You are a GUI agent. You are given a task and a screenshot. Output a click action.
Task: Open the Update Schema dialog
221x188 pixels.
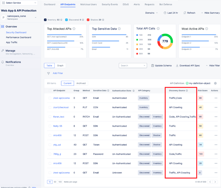click(x=161, y=66)
